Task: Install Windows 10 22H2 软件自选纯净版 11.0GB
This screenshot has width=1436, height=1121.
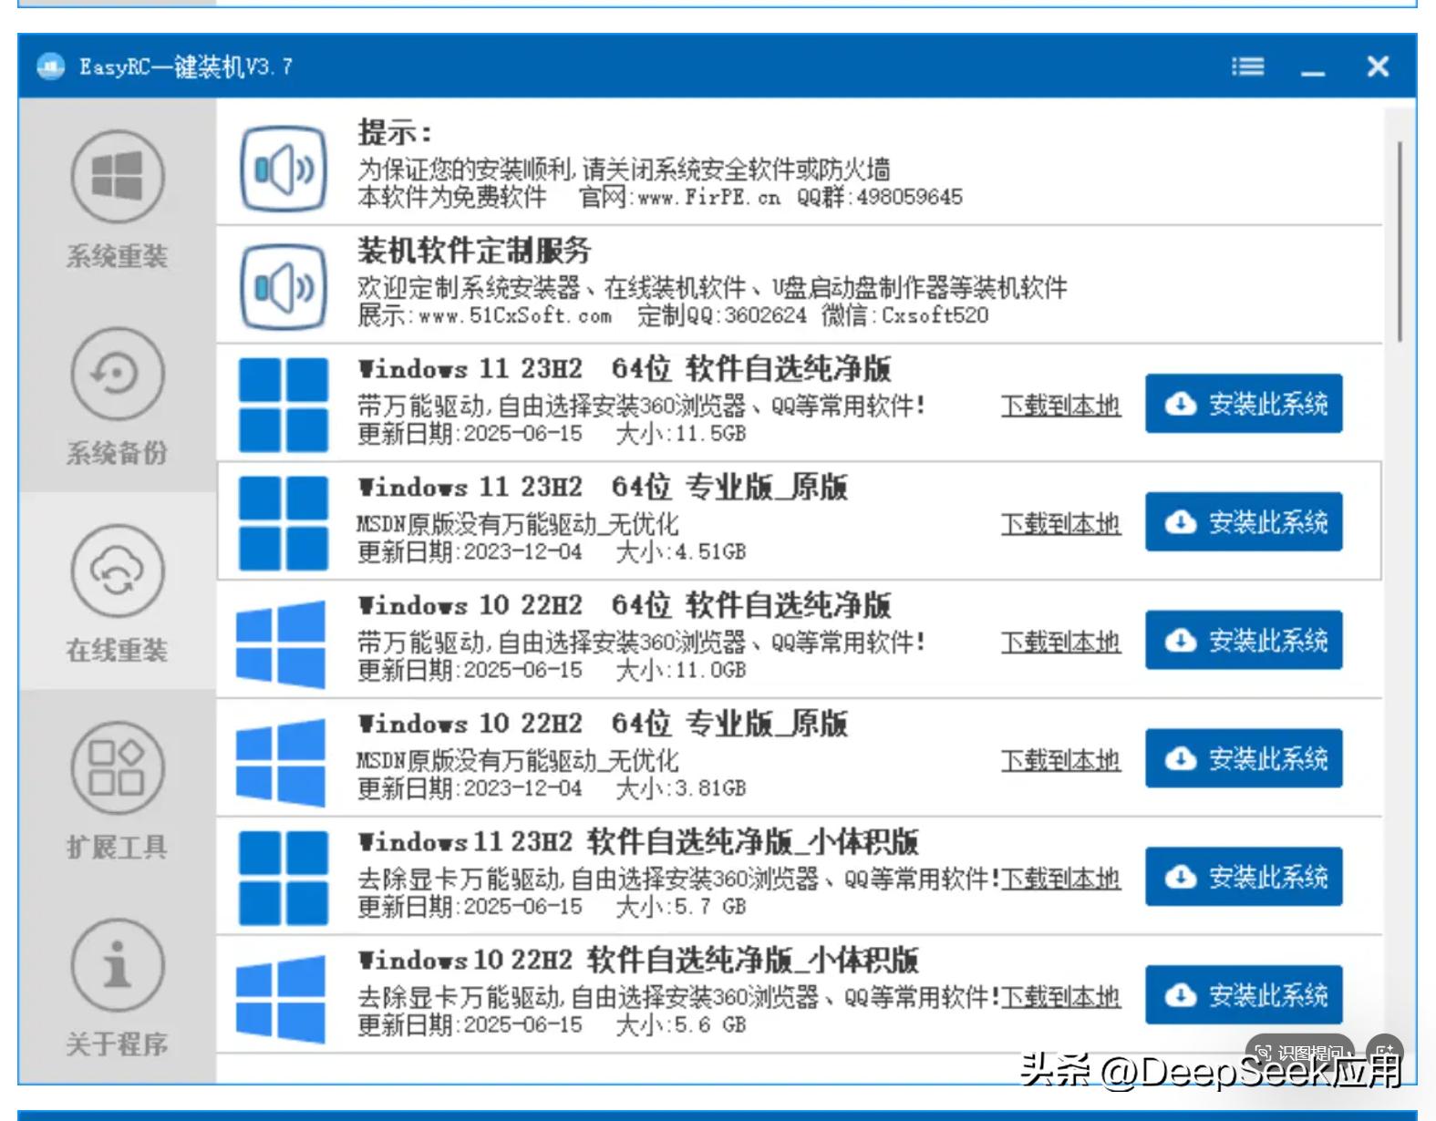Action: [1244, 640]
